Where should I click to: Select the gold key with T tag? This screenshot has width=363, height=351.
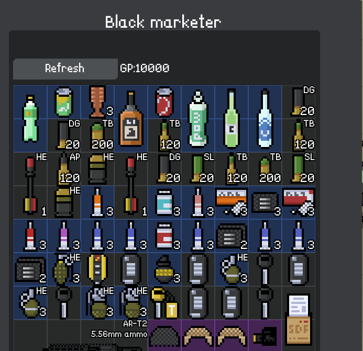(x=164, y=303)
